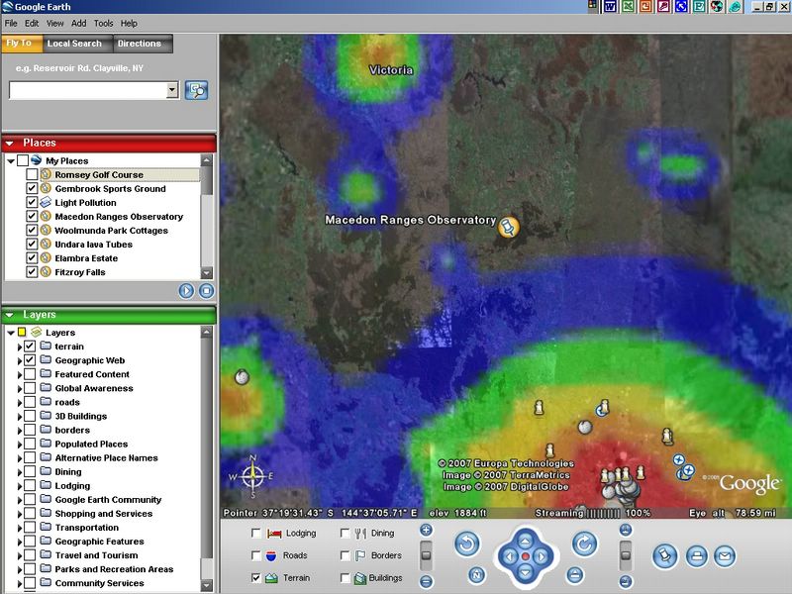
Task: Pan the map down with the navigation arrow
Action: click(526, 572)
